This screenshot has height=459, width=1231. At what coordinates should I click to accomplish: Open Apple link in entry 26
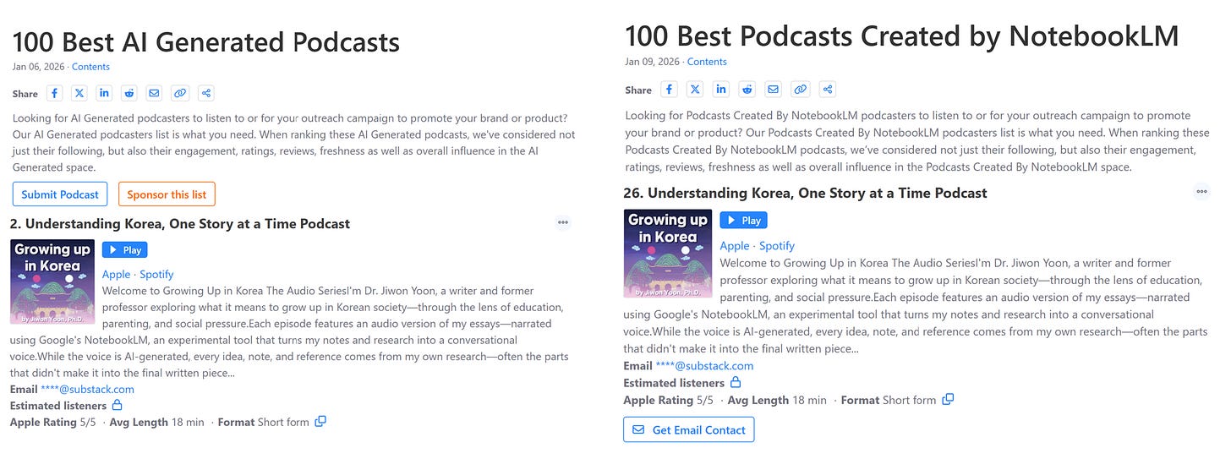735,246
